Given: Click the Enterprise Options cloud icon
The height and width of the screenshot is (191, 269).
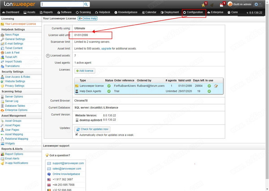Looking at the screenshot, I should (2, 110).
